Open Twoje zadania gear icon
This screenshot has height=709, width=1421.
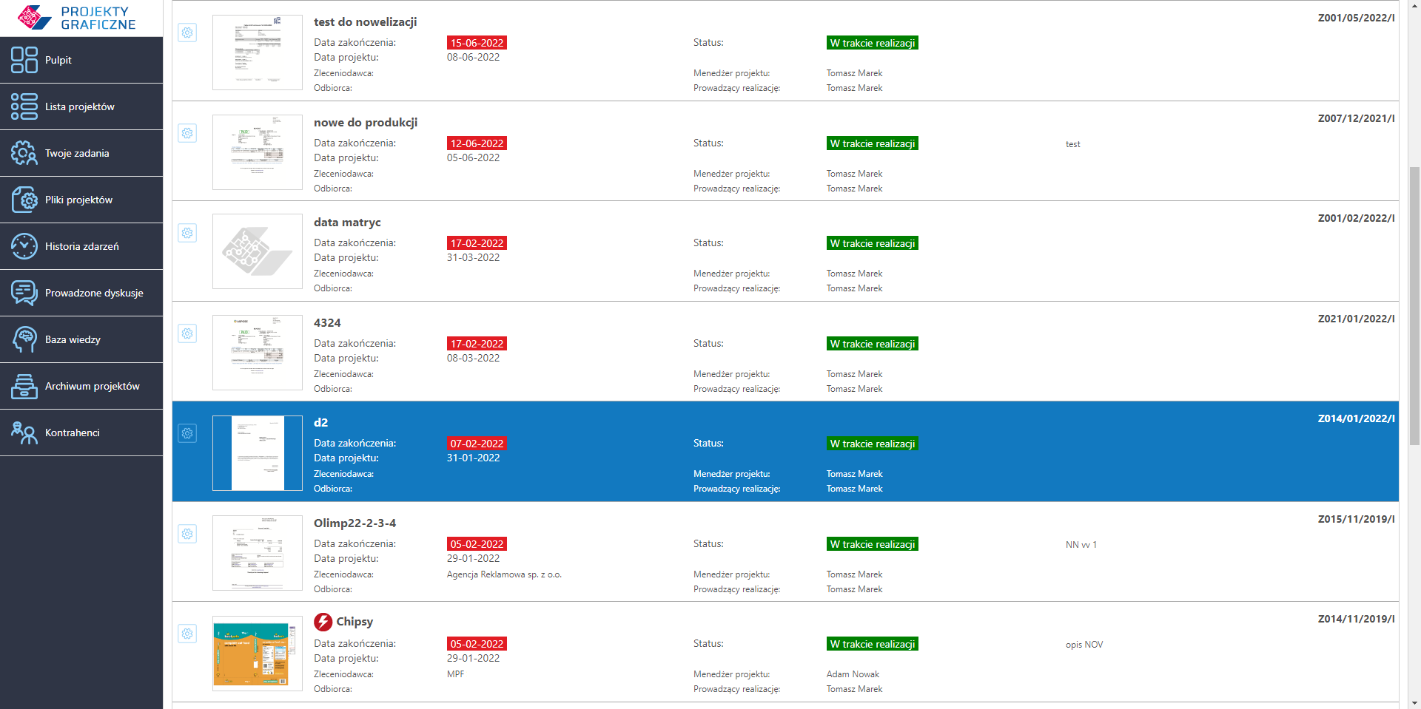(x=24, y=153)
